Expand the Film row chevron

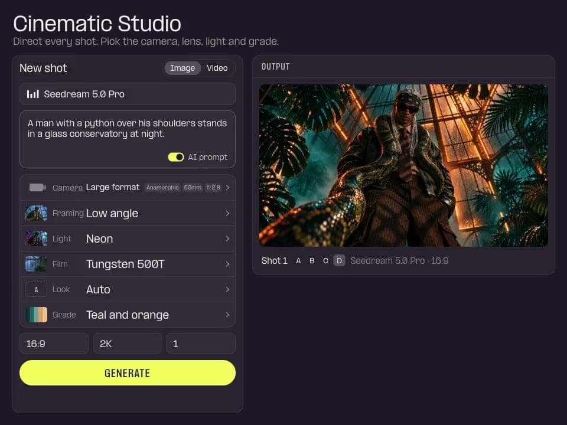(227, 264)
